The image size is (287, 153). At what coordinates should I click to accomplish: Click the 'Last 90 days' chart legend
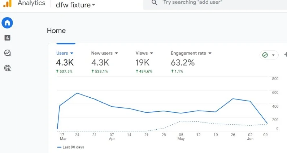(70, 147)
